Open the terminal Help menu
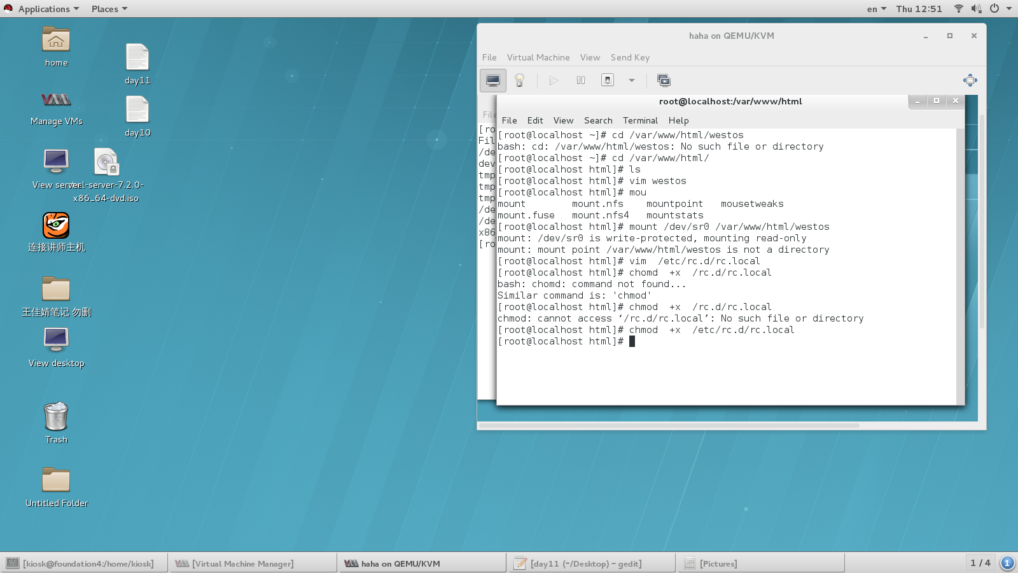The height and width of the screenshot is (573, 1018). coord(678,120)
